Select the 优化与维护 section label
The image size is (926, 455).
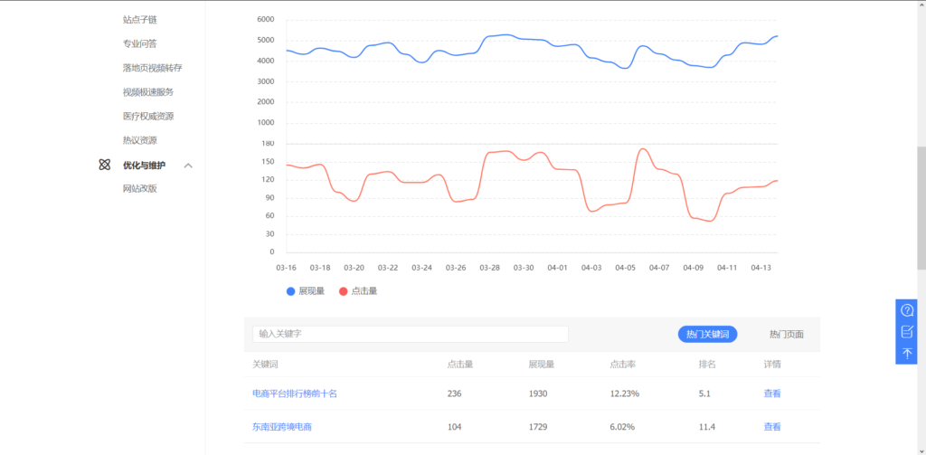144,166
